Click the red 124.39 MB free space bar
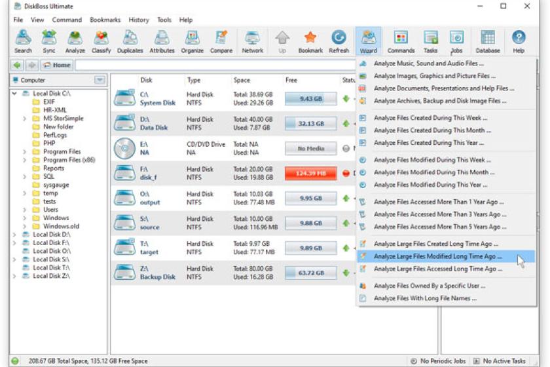 point(311,173)
